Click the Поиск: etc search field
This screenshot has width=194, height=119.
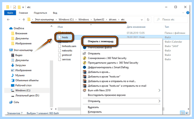(171, 19)
